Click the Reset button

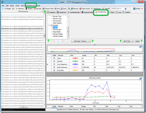click(137, 41)
